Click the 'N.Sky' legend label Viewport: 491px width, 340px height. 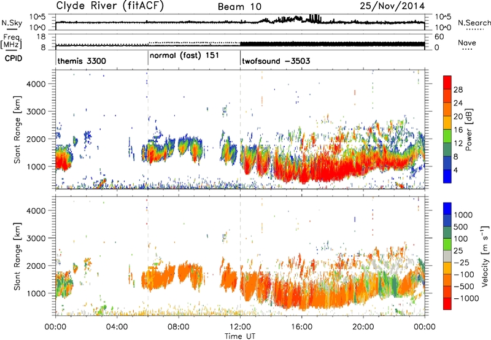(x=12, y=23)
